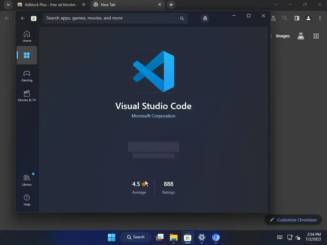
Task: Open the Library in Store sidebar
Action: click(27, 181)
